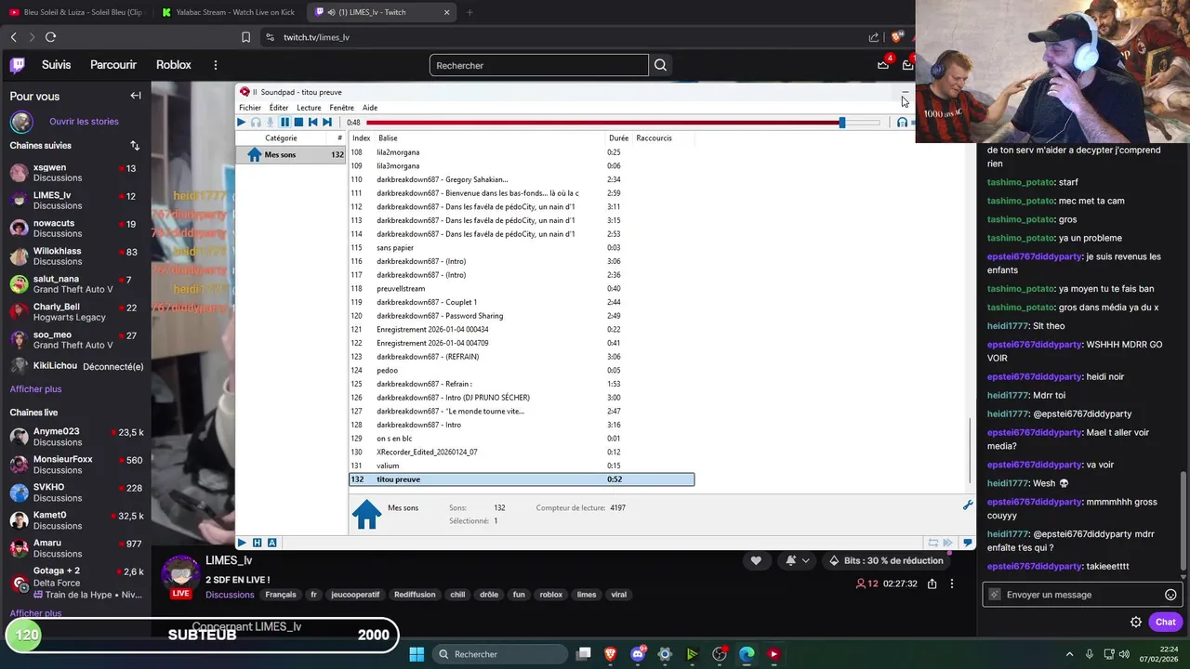This screenshot has height=669, width=1190.
Task: Pause playback in Soundpad toolbar
Action: click(x=284, y=123)
